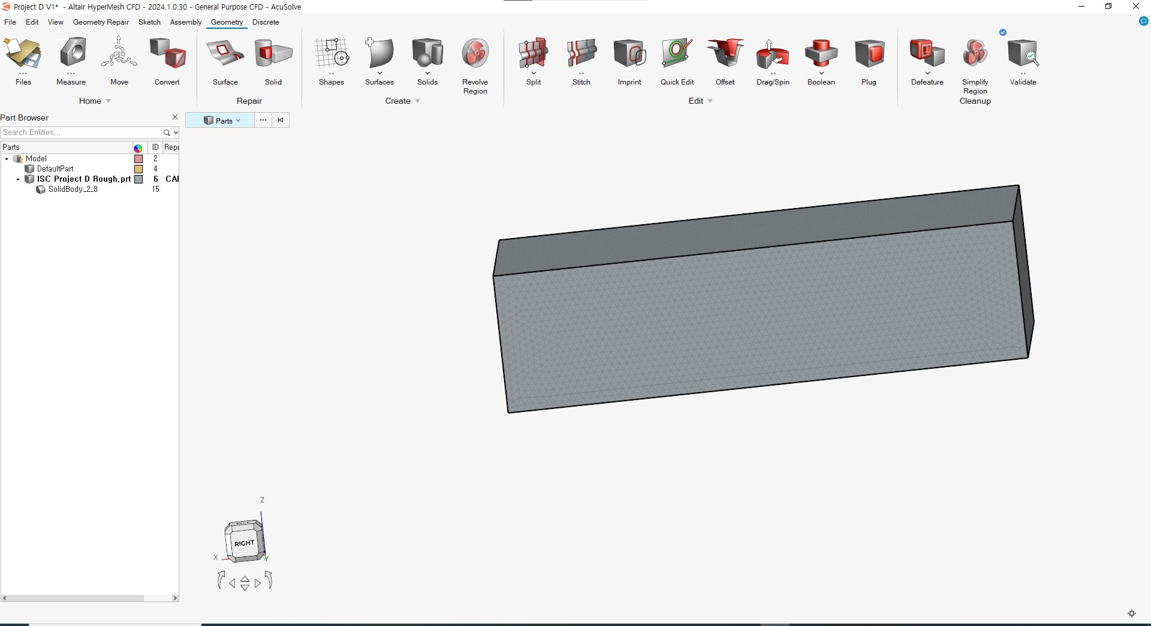Open the Imprint tool
The image size is (1151, 626).
point(629,60)
